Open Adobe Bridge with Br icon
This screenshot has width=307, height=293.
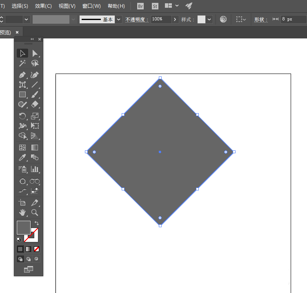pos(140,6)
